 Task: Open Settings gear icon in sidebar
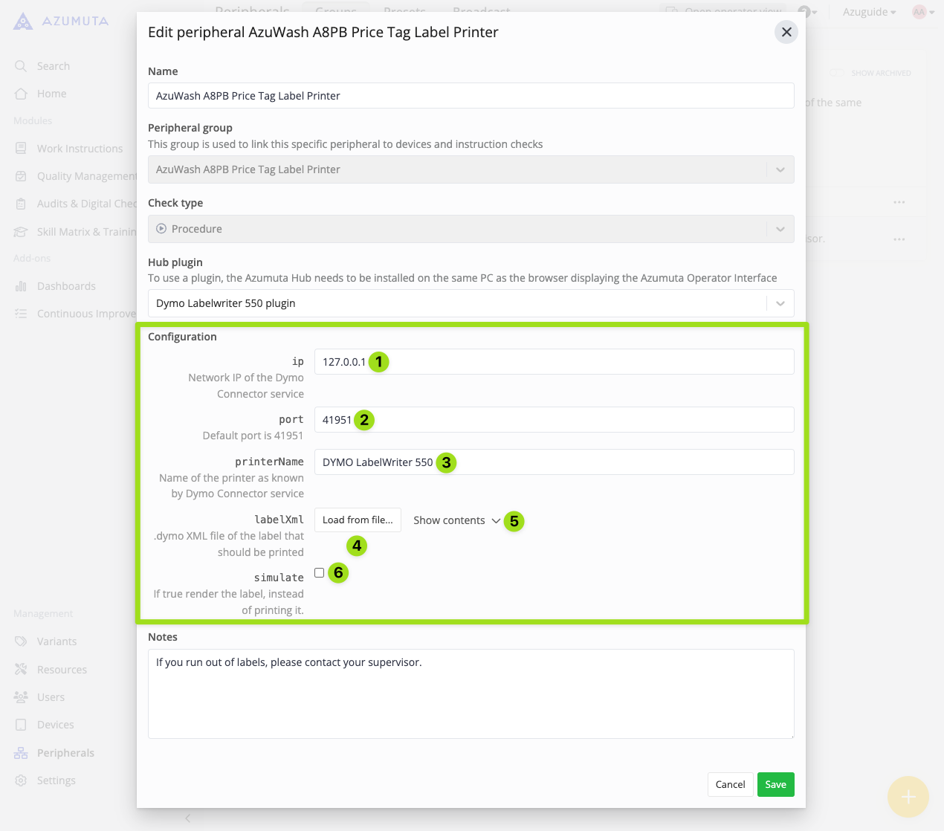(x=21, y=780)
